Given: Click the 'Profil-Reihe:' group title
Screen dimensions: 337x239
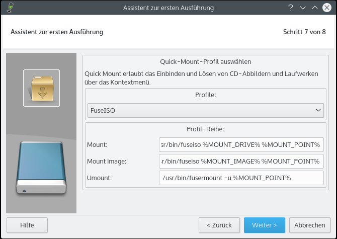Looking at the screenshot, I should (x=205, y=128).
